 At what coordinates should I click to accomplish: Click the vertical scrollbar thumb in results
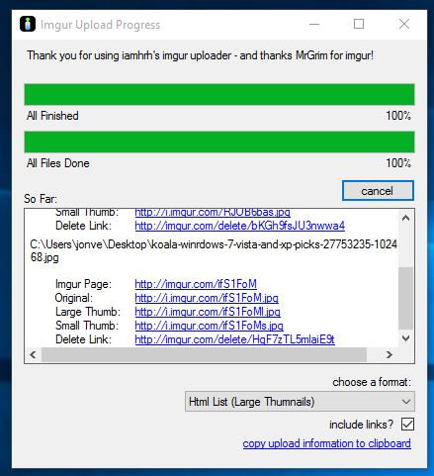pos(406,298)
